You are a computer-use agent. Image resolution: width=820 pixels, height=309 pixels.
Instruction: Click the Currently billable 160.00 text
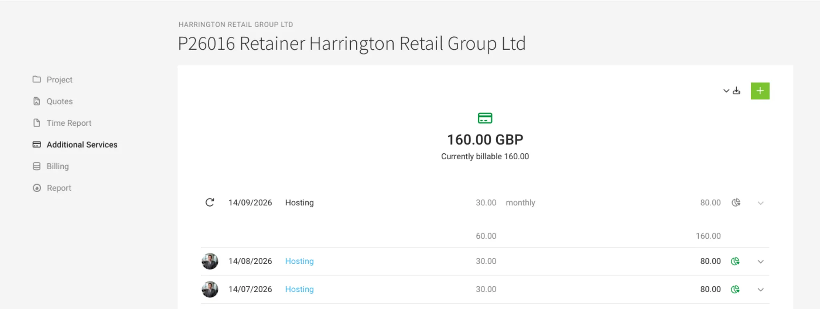[485, 157]
